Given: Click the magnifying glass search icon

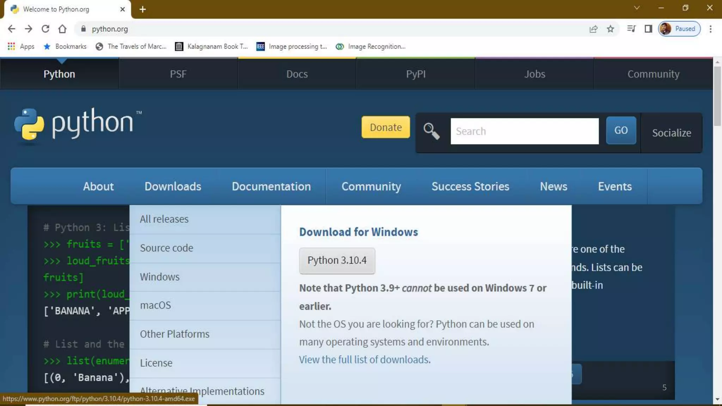Looking at the screenshot, I should (x=431, y=131).
